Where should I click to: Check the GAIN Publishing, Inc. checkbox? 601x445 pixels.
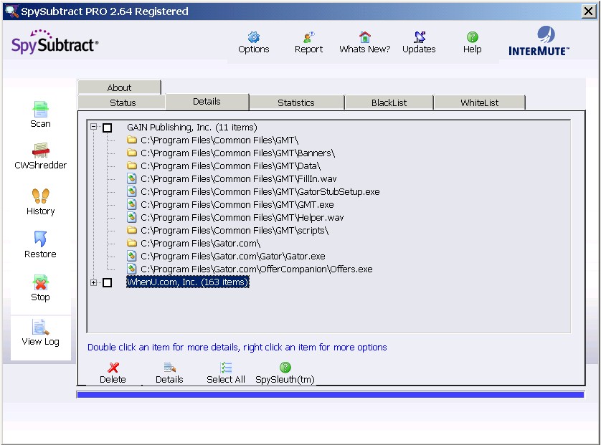point(108,128)
